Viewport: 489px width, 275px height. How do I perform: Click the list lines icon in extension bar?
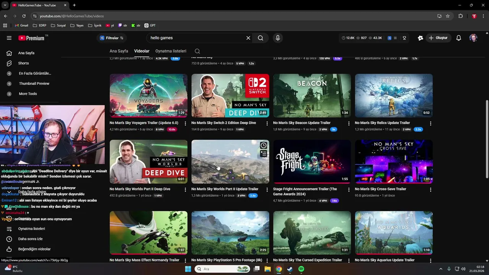tap(395, 38)
